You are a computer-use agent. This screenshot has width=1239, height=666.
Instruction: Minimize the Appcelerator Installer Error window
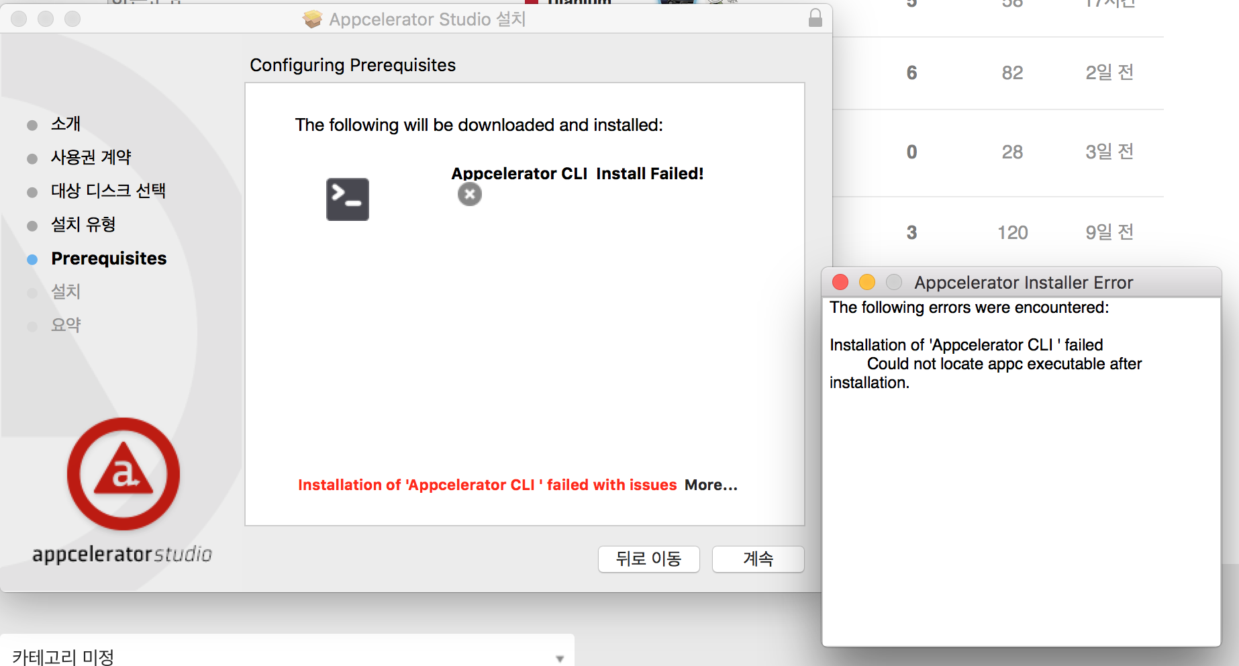(x=867, y=282)
